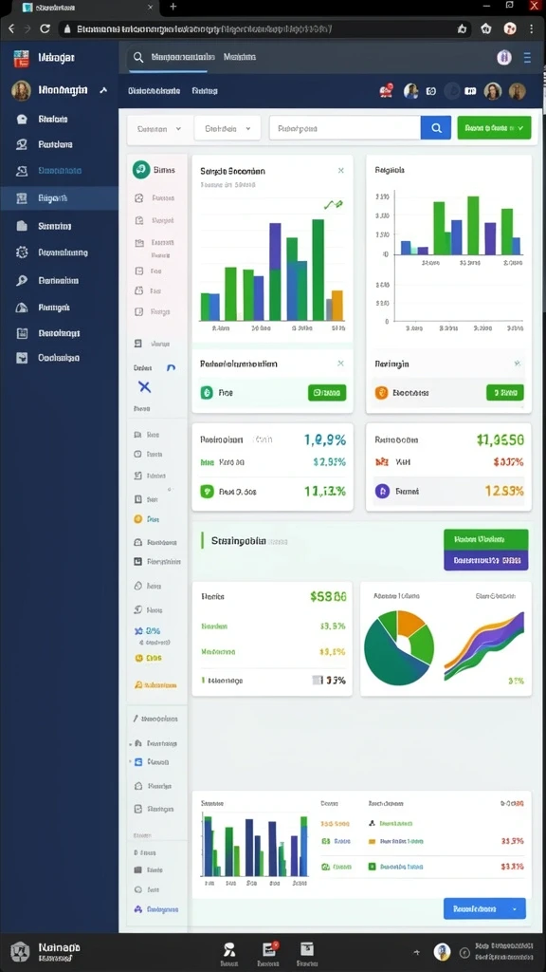546x972 pixels.
Task: Close the panel beneath the left bar chart
Action: (x=340, y=364)
